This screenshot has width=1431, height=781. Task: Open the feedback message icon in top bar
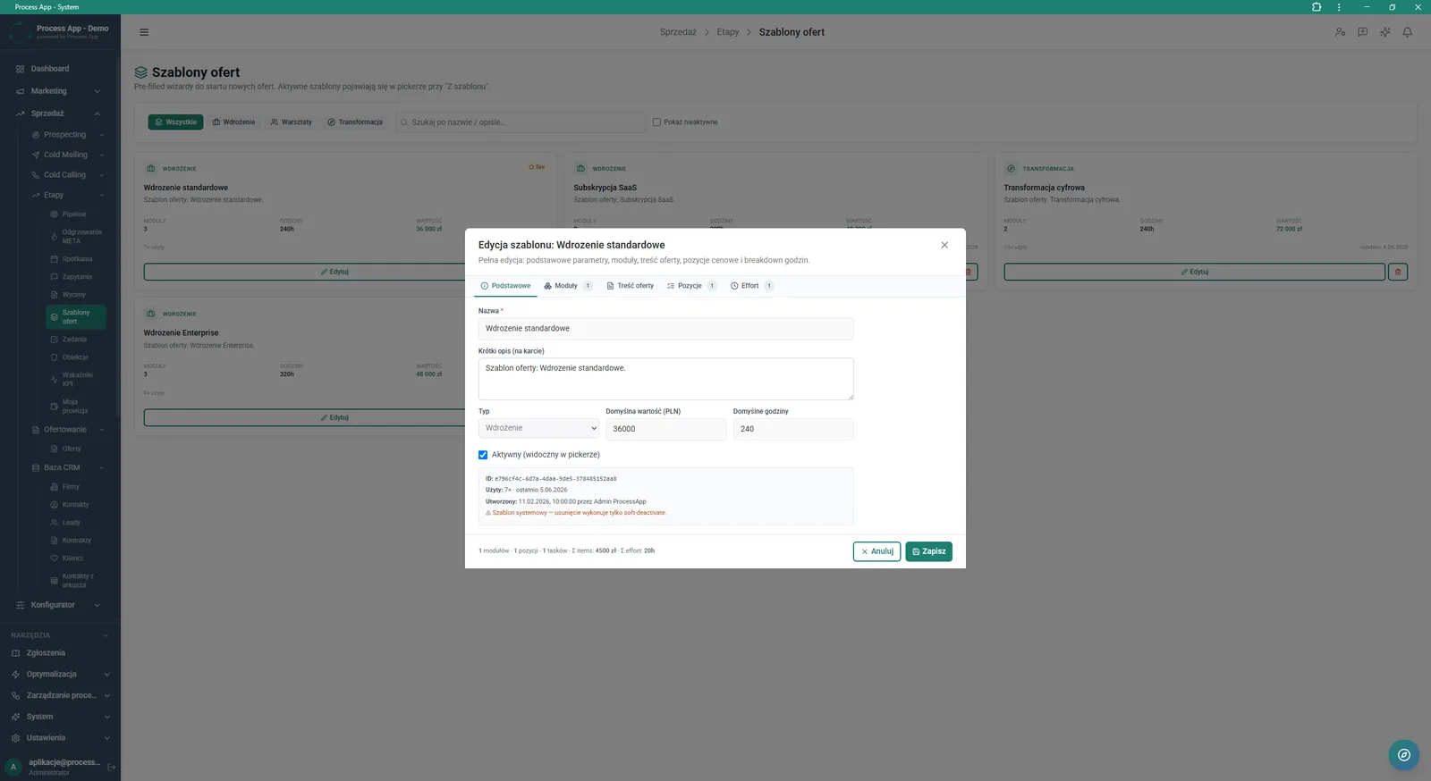[x=1362, y=32]
